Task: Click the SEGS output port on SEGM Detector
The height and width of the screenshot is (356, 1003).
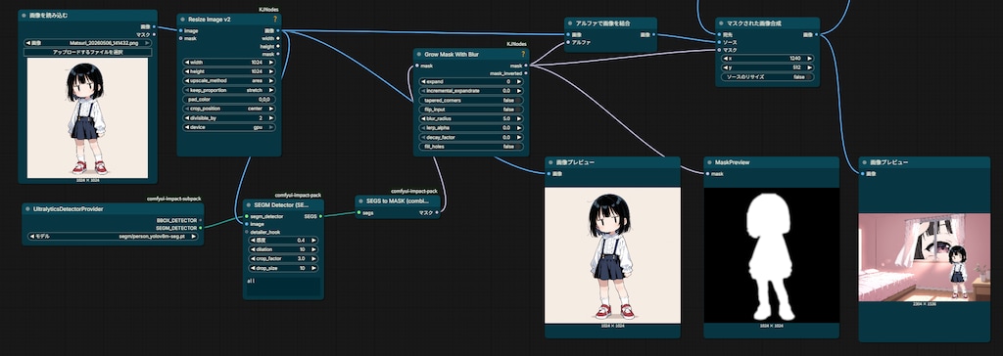Action: pyautogui.click(x=320, y=216)
